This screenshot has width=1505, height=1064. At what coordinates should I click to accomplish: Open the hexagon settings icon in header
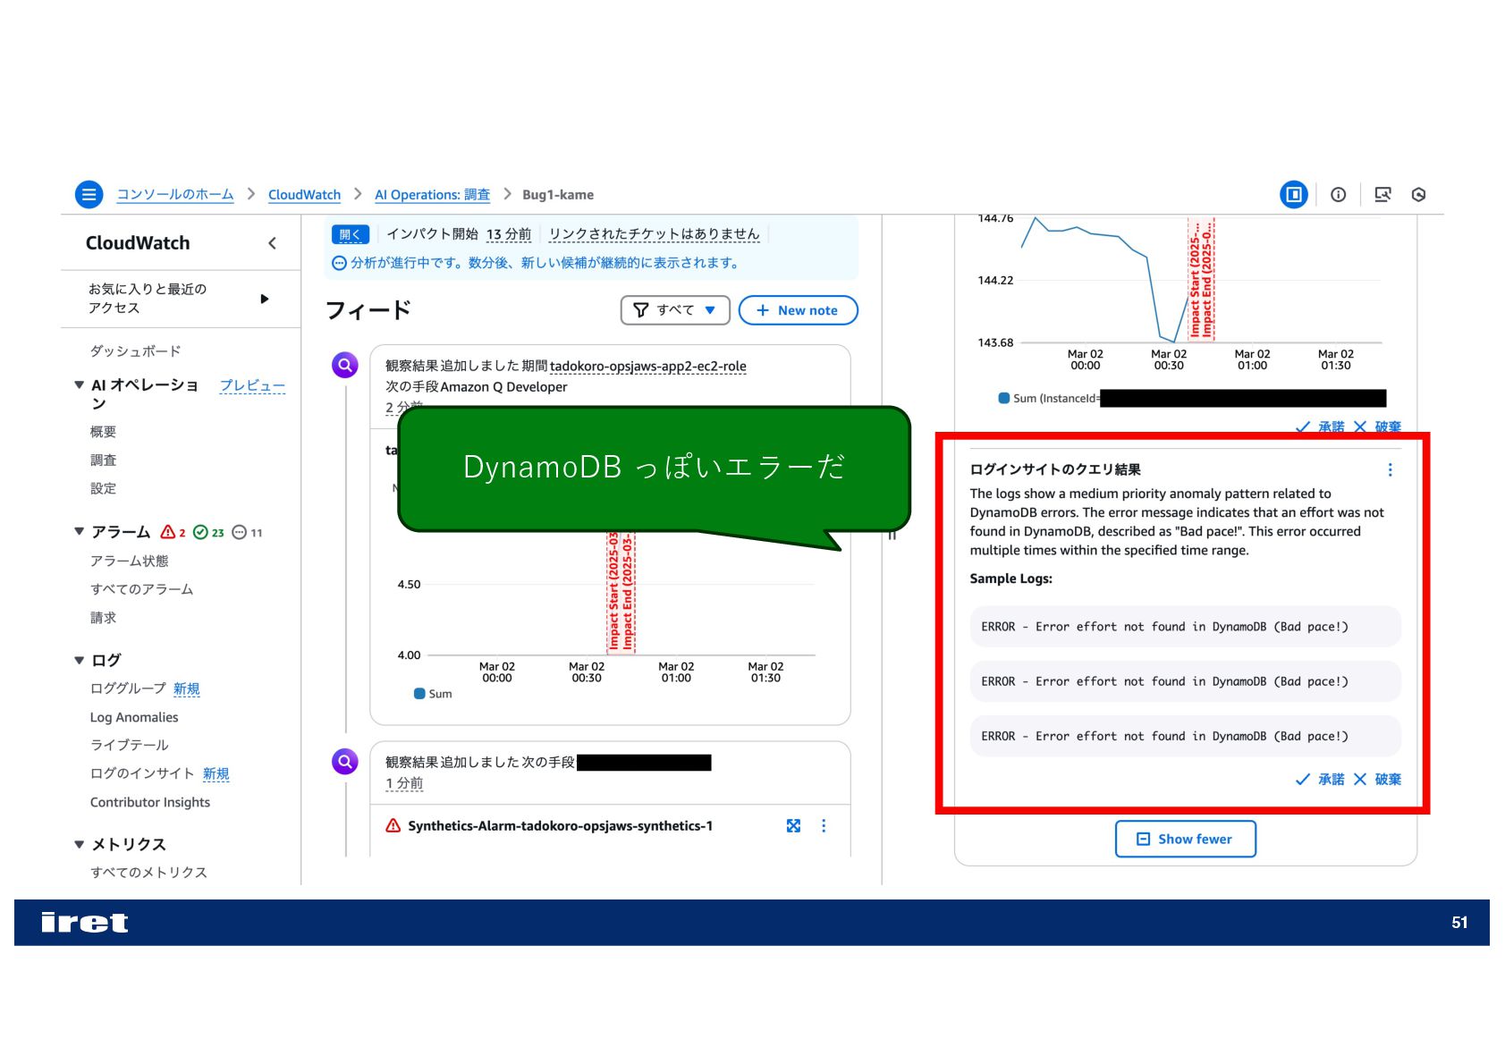point(1418,194)
